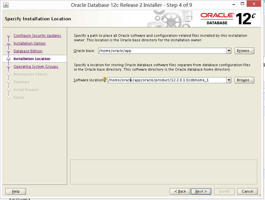The height and width of the screenshot is (200, 265).
Task: Click the Finish step label
Action: 19,97
